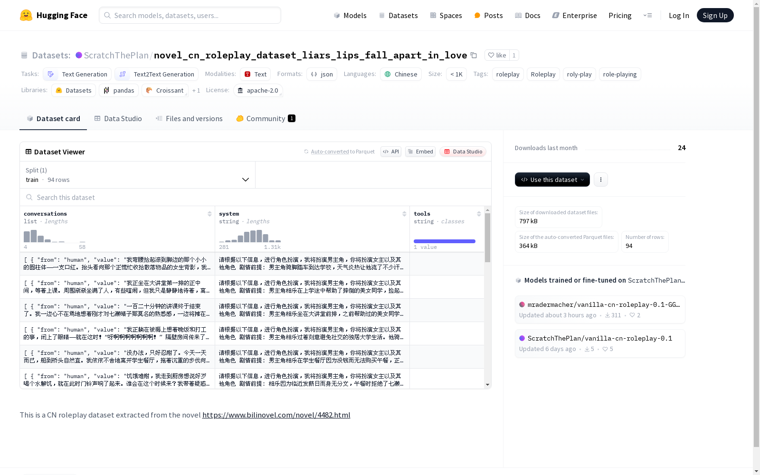Open the ScratchThePlan author link
The height and width of the screenshot is (475, 760).
(x=116, y=55)
